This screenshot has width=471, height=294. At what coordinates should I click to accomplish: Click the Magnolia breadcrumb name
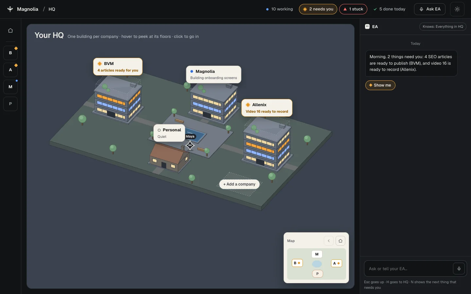(x=27, y=9)
